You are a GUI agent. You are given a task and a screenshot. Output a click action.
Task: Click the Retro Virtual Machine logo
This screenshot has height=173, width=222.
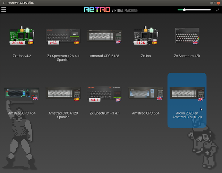pos(111,10)
